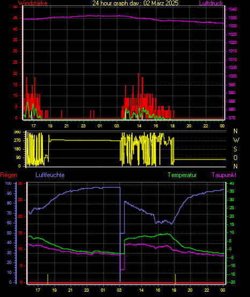Click the 100 value on humidity axis
The width and height of the screenshot is (250, 297).
click(8, 184)
